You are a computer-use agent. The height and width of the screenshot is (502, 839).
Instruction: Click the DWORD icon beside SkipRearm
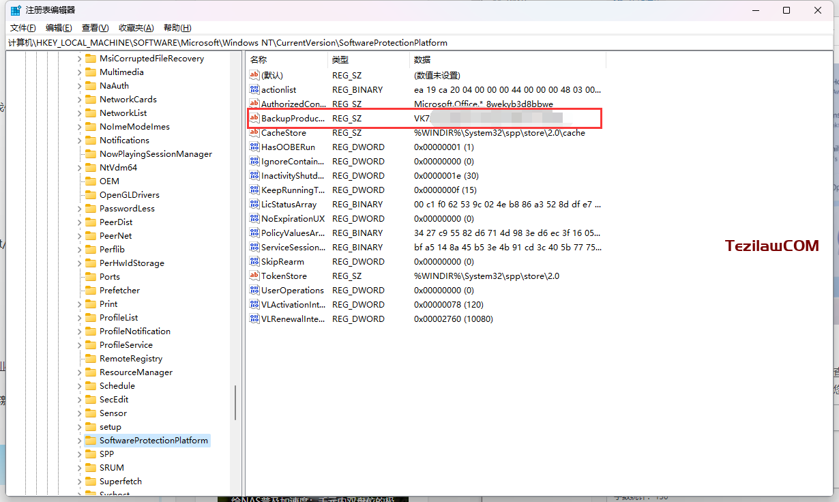point(254,261)
